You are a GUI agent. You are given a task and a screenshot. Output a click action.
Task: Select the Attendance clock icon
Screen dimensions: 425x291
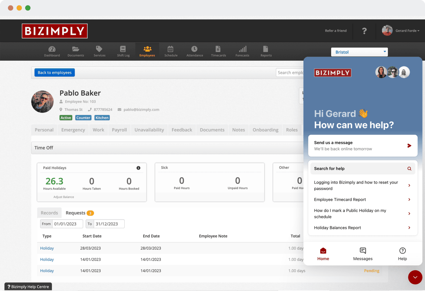point(195,51)
